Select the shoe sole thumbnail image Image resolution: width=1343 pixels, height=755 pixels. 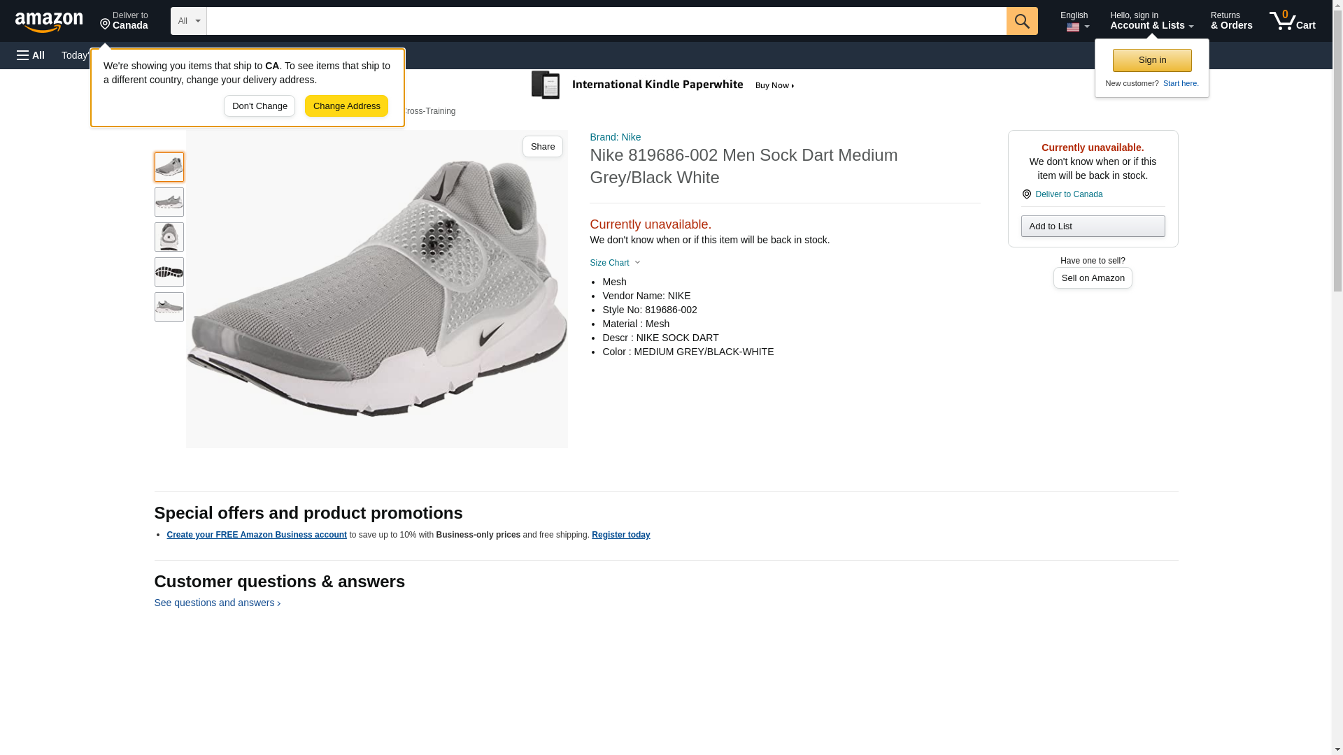(x=169, y=272)
